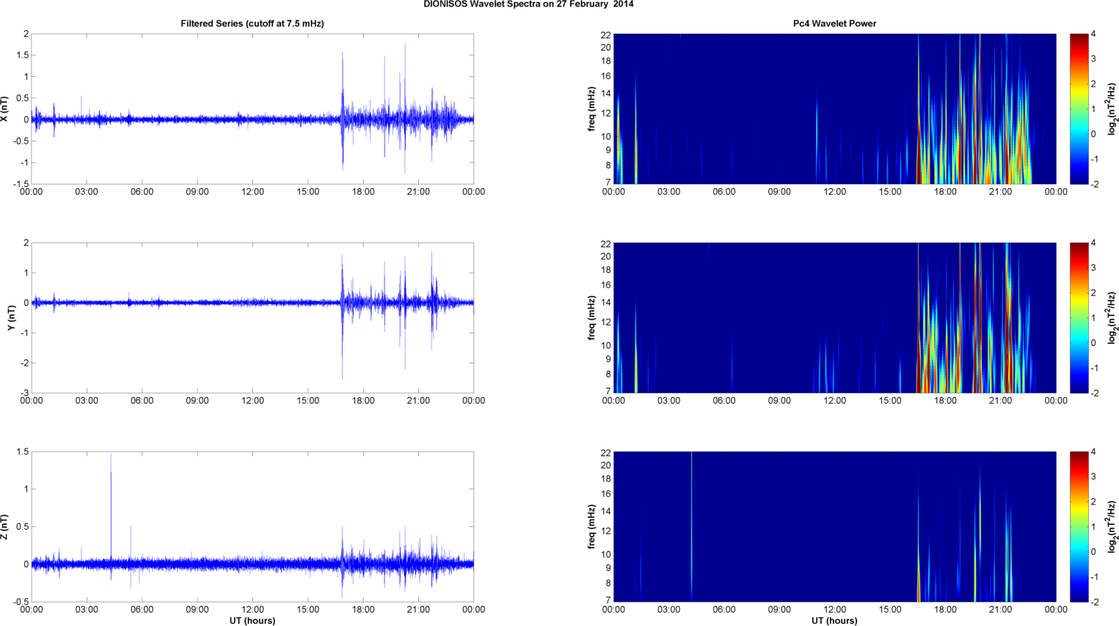Viewport: 1119px width, 626px height.
Task: Click the middle Pc4 wavelet spectrogram
Action: (x=834, y=317)
